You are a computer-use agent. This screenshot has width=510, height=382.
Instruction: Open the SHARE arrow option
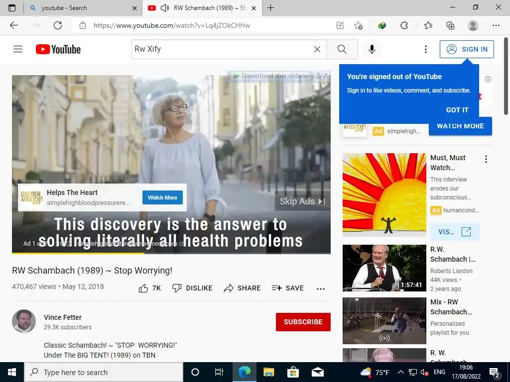pos(243,288)
